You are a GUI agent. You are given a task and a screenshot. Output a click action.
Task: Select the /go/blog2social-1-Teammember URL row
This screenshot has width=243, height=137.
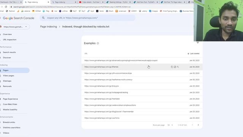point(142,112)
